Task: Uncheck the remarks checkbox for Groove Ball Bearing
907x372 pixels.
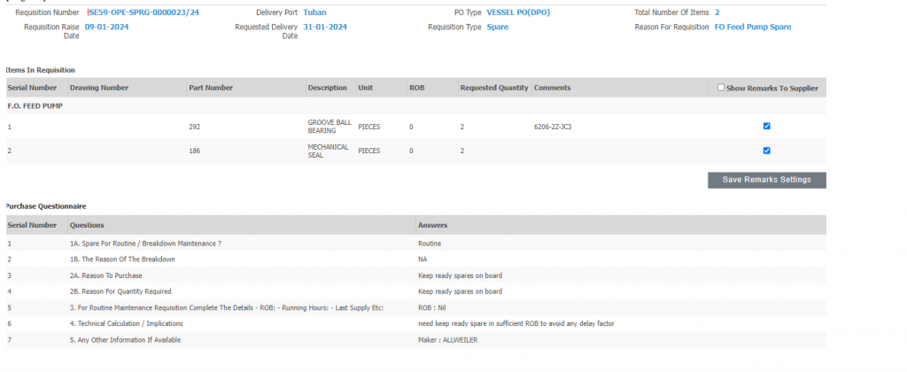Action: pyautogui.click(x=766, y=126)
